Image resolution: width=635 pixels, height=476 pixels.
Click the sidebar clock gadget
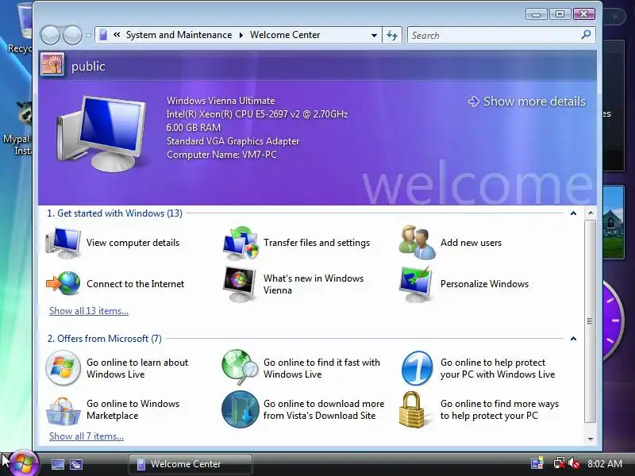point(613,320)
